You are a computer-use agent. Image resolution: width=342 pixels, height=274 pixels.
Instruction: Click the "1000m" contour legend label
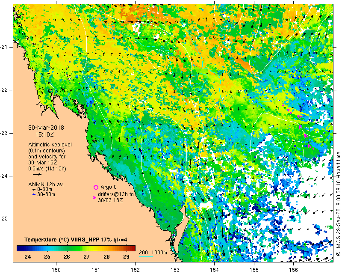pyautogui.click(x=159, y=252)
